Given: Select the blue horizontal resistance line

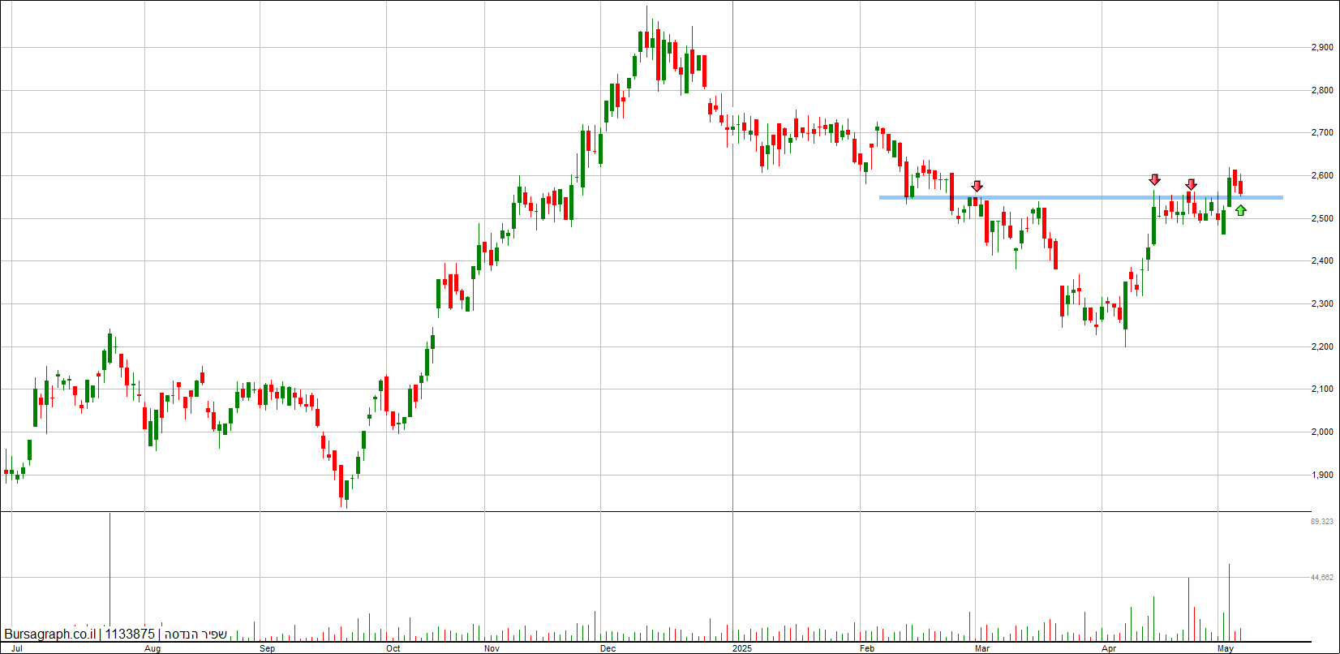Looking at the screenshot, I should [1081, 197].
